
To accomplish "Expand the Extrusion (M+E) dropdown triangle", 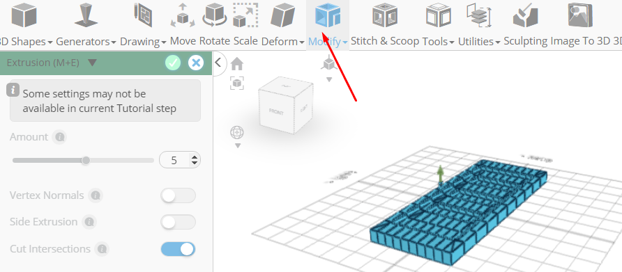I will 92,63.
